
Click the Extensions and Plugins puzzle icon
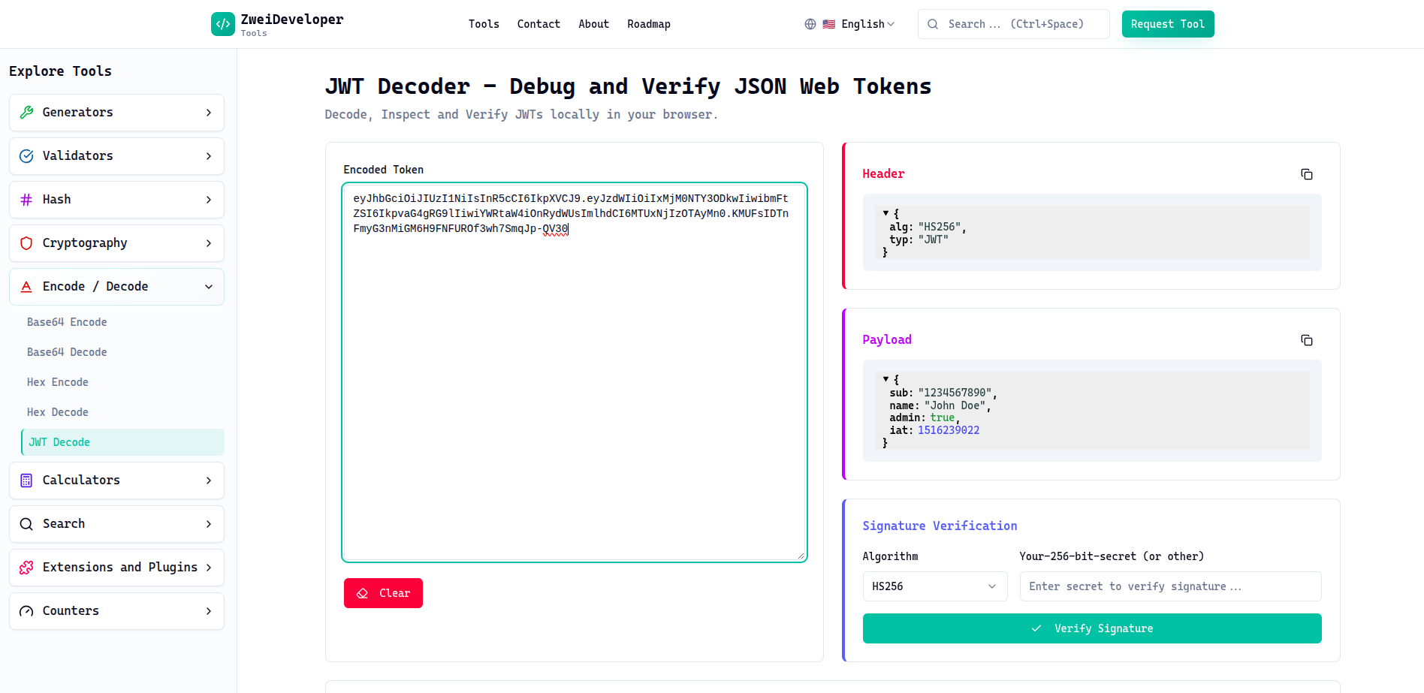point(26,567)
